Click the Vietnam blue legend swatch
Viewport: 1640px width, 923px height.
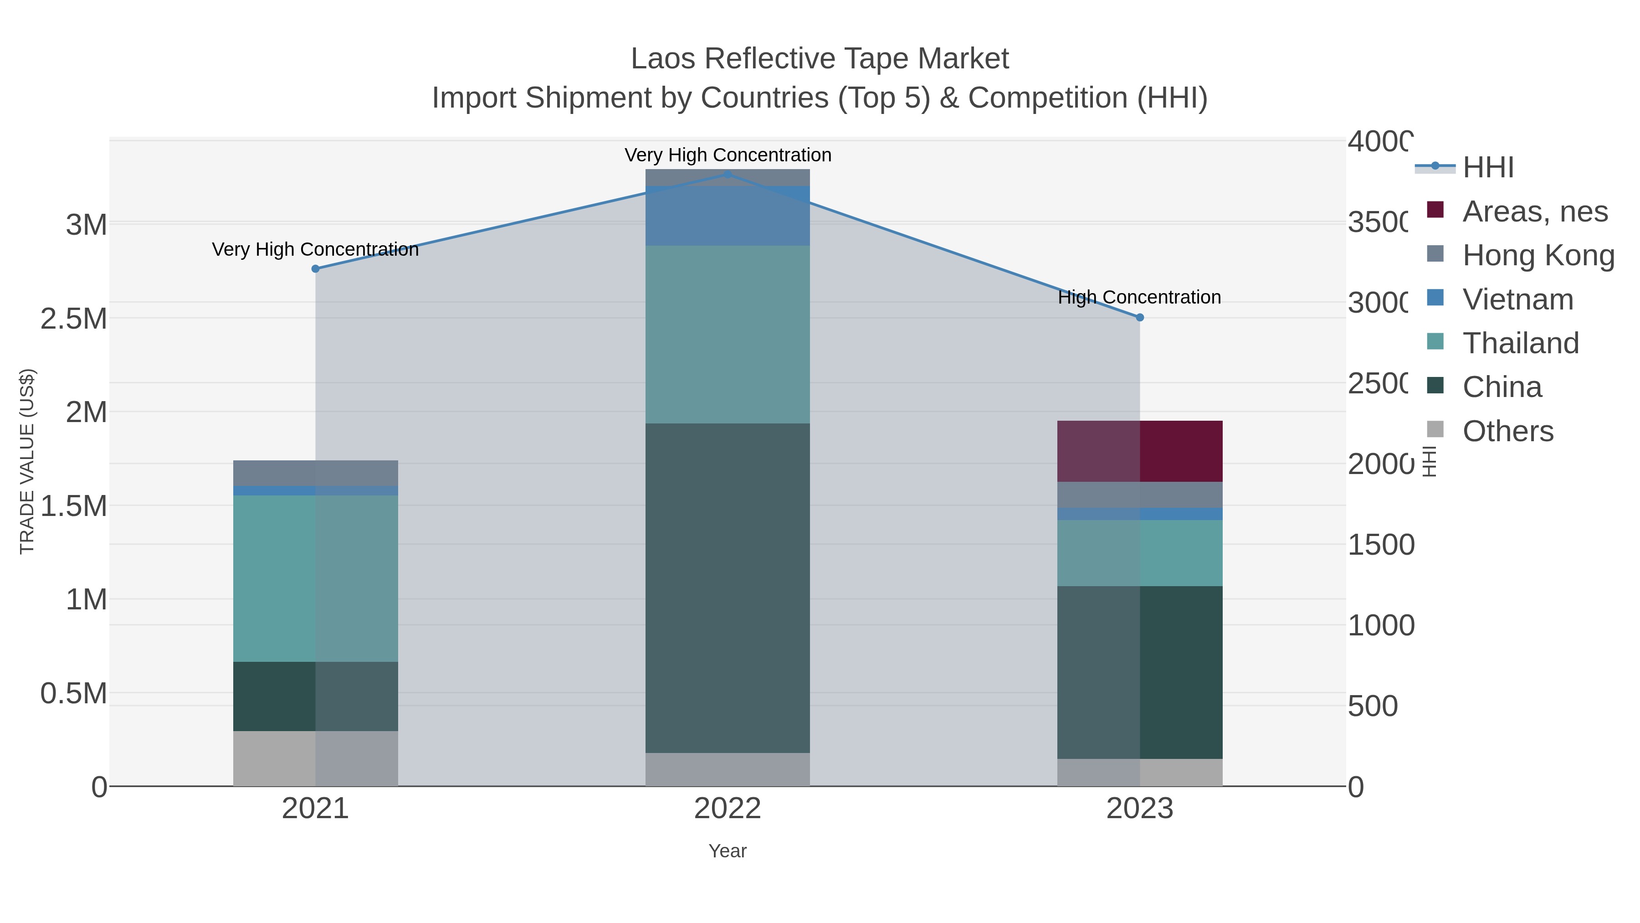(x=1435, y=297)
